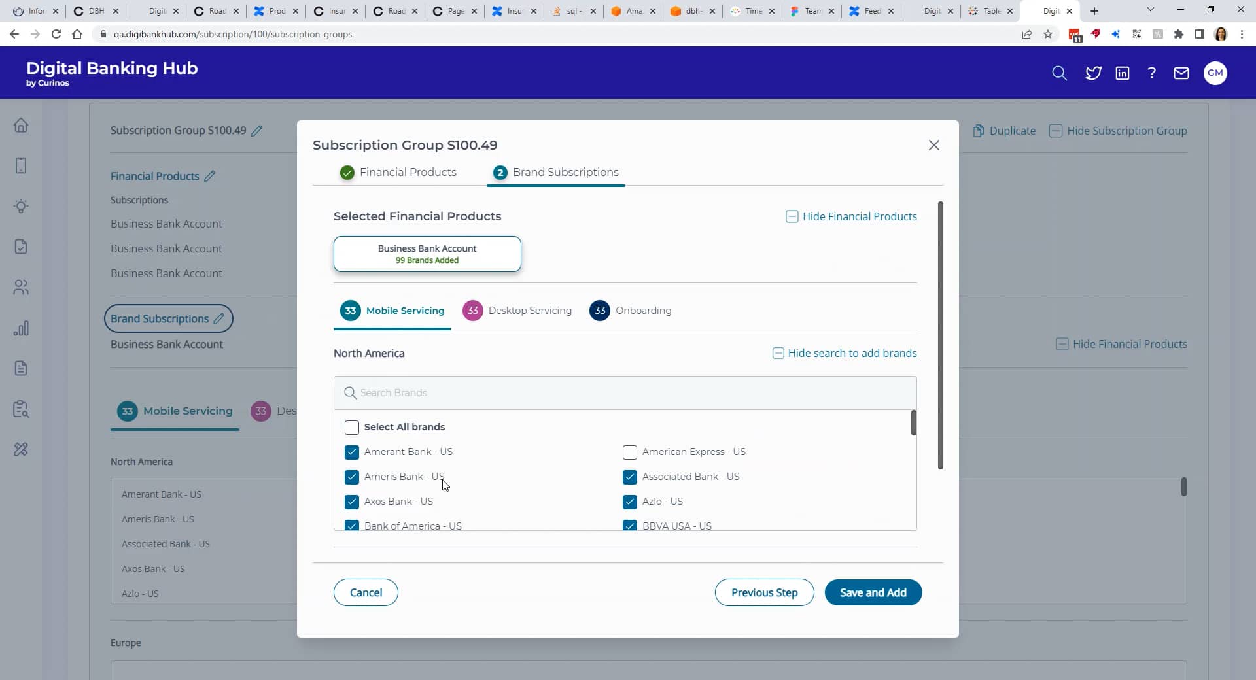Open the Onboarding tab in the dialog
This screenshot has height=680, width=1256.
click(643, 311)
